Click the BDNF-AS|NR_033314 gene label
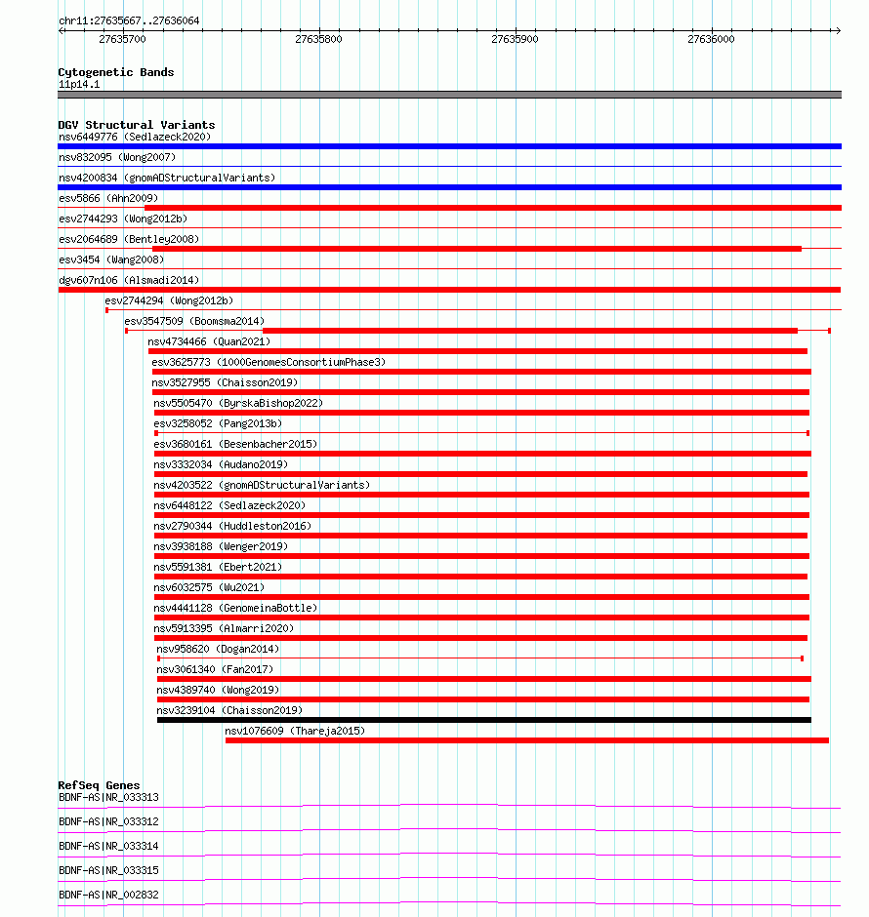 [108, 846]
